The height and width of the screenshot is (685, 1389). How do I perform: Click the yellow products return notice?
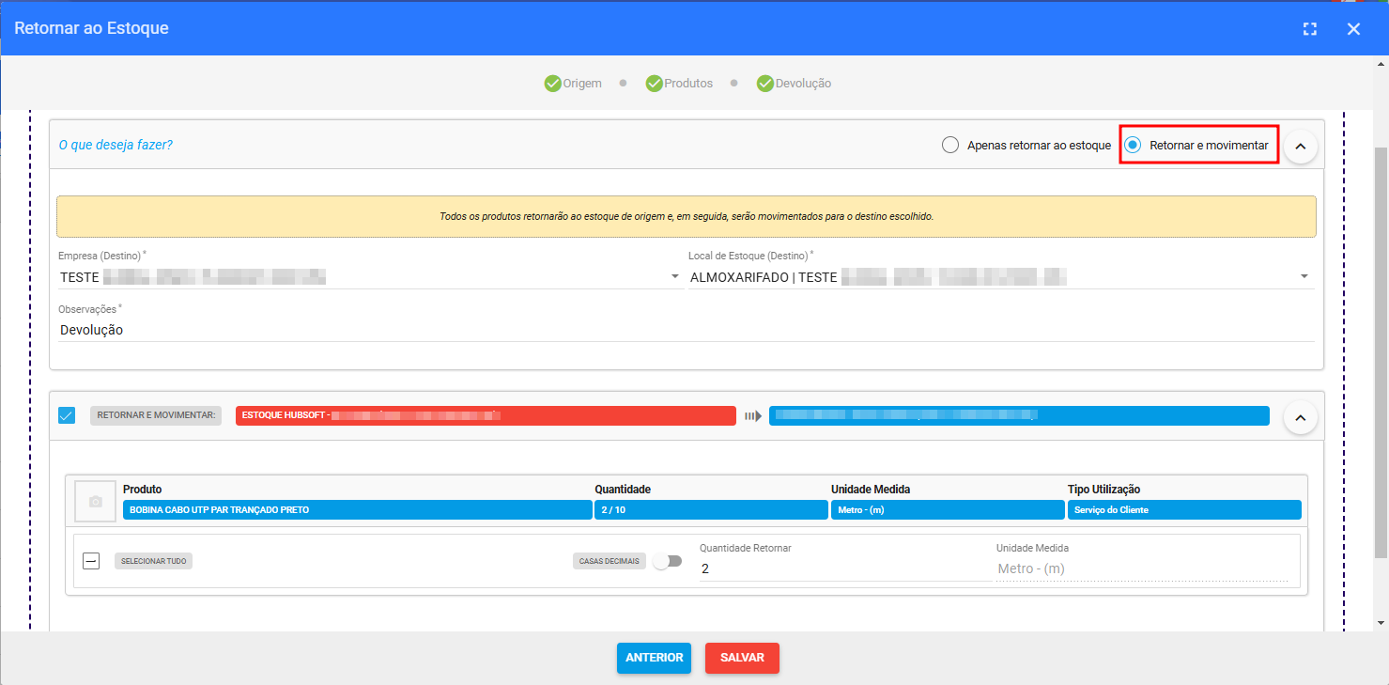(x=686, y=216)
